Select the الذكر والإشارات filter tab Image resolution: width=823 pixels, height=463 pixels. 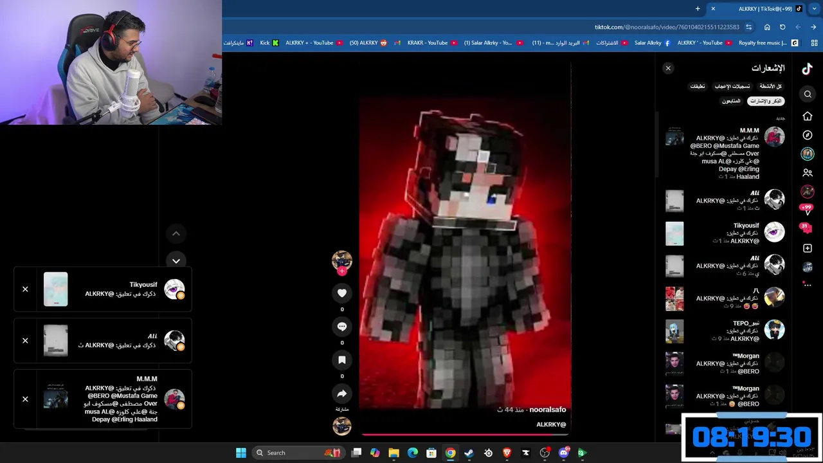click(766, 101)
